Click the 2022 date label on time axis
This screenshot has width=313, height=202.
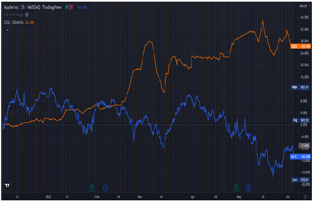(x=48, y=197)
